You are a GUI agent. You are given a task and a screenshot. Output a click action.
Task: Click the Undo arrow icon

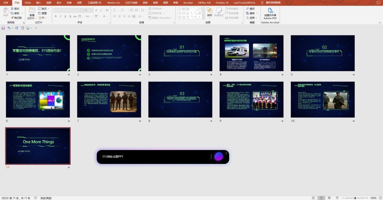pos(9,28)
